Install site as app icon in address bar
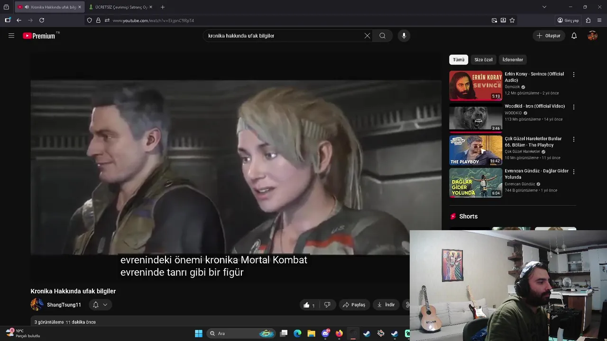 point(503,20)
